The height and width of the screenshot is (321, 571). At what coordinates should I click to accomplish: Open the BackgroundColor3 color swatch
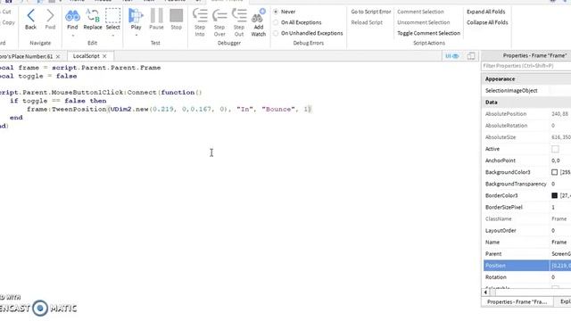[554, 172]
